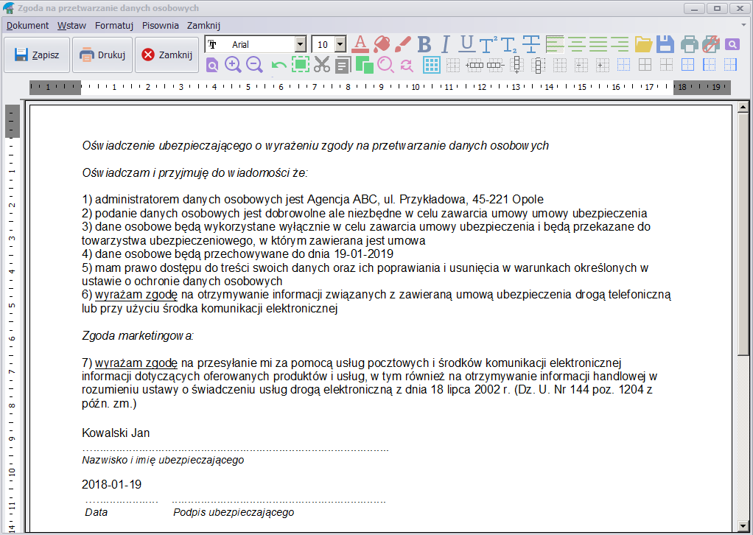Image resolution: width=753 pixels, height=535 pixels.
Task: Click Zamknij in the menu bar
Action: pyautogui.click(x=203, y=26)
